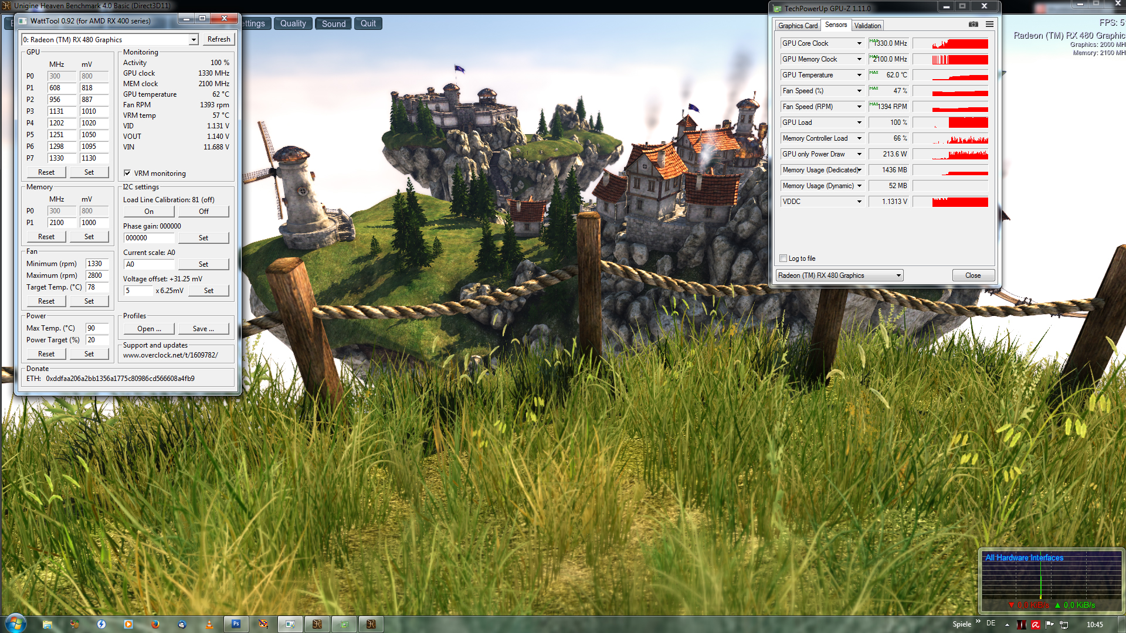Screen dimensions: 1126x633
Task: Expand the GPU-Z graphics card selector dropdown
Action: [898, 275]
